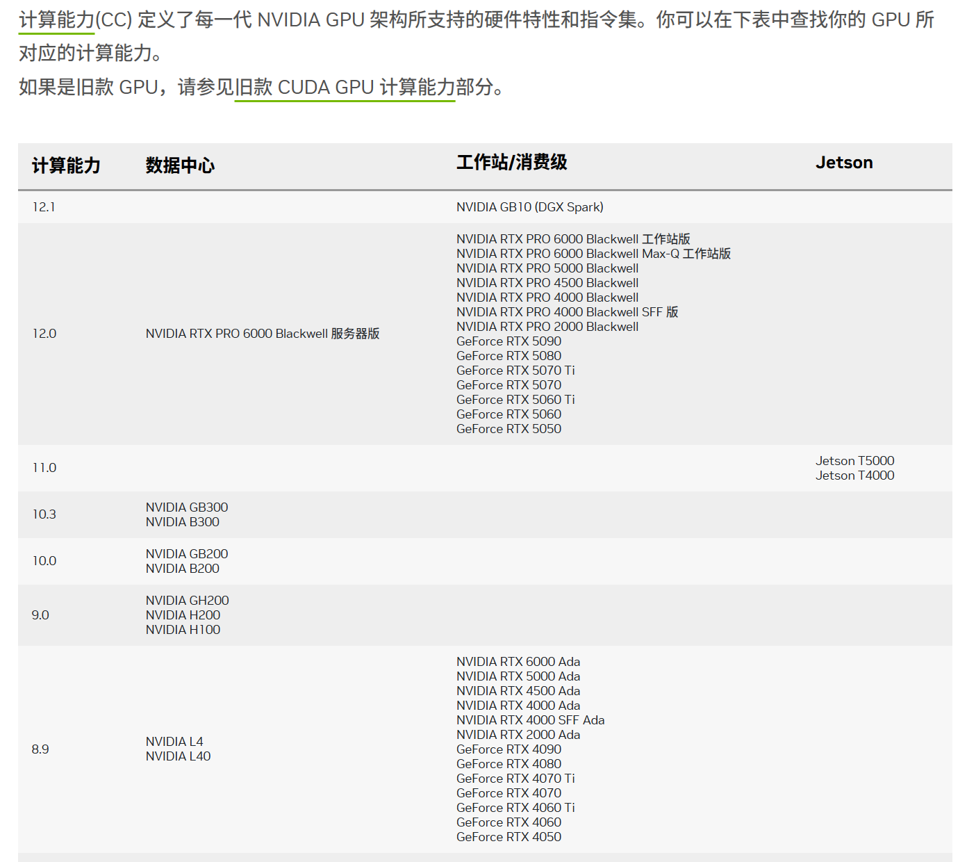Screen dimensions: 967x862
Task: Click NVIDIA L4 entry
Action: click(x=174, y=742)
